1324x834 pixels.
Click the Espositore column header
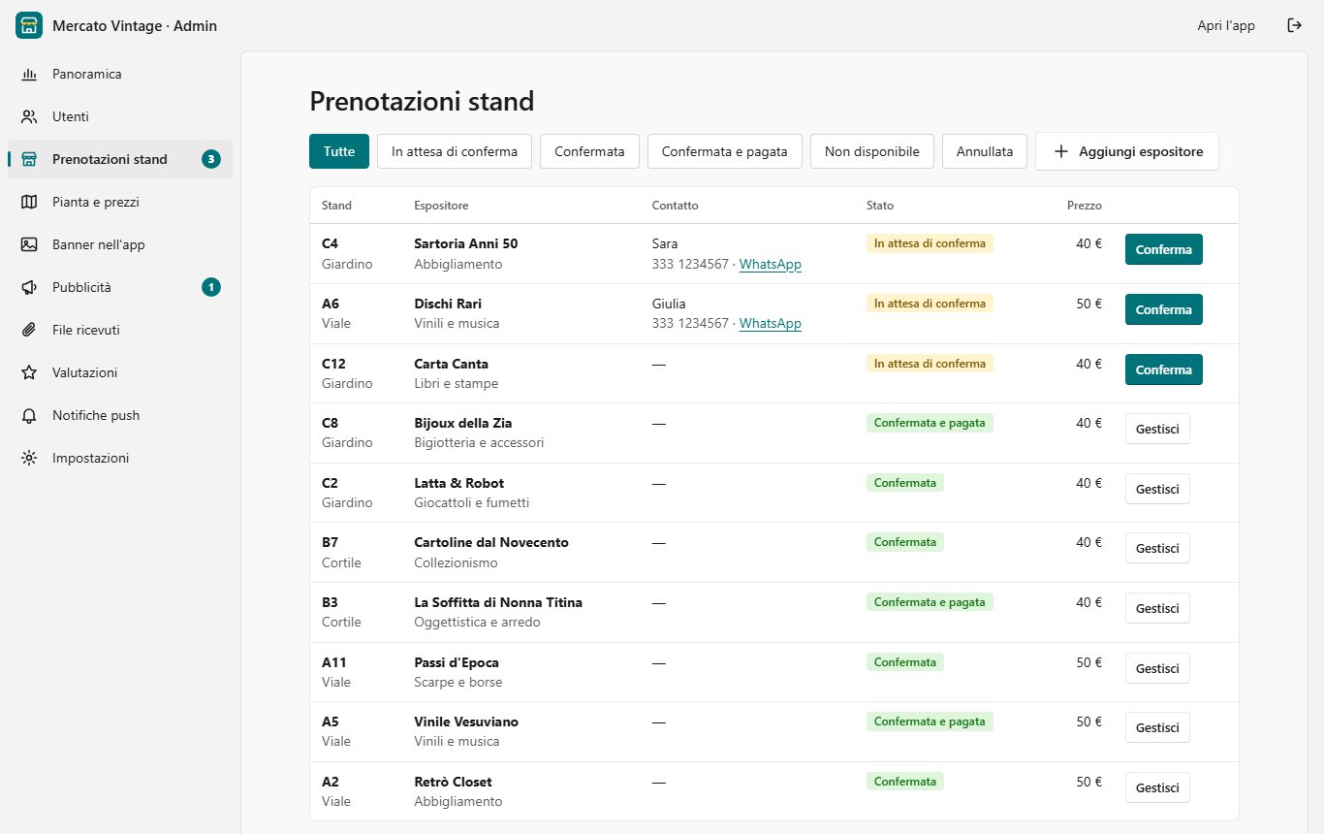[441, 206]
